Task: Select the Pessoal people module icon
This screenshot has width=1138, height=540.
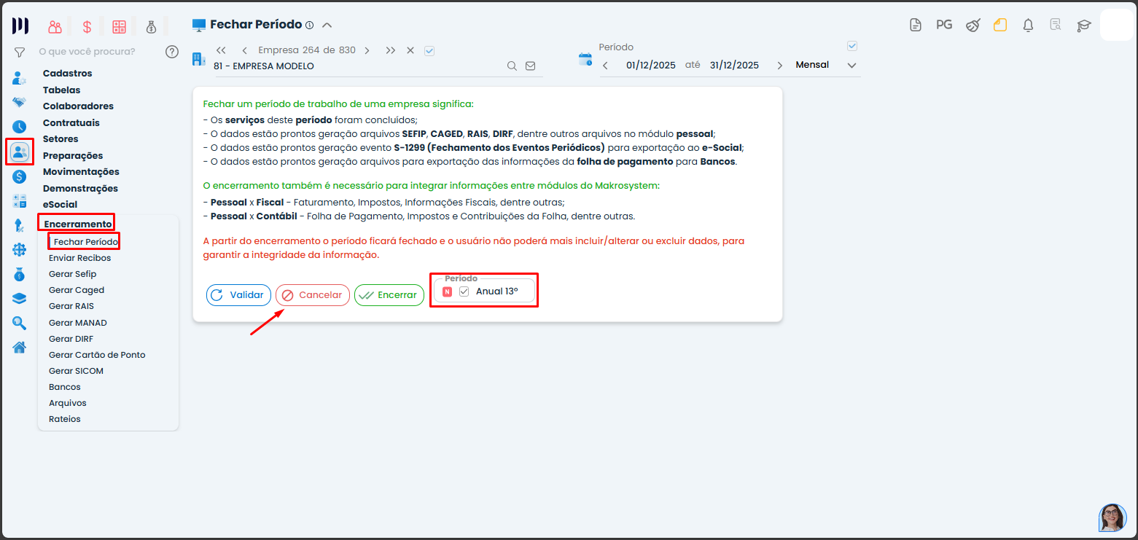Action: (20, 152)
